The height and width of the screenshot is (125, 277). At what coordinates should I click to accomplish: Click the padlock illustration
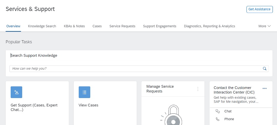tap(171, 115)
